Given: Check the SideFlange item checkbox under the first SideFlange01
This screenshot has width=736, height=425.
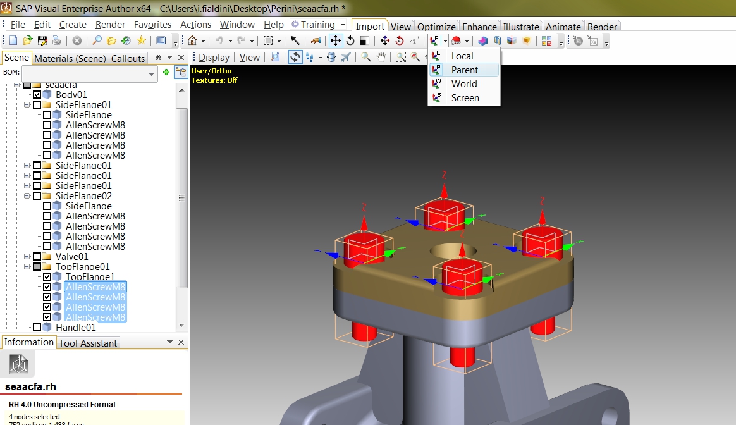Looking at the screenshot, I should click(47, 115).
